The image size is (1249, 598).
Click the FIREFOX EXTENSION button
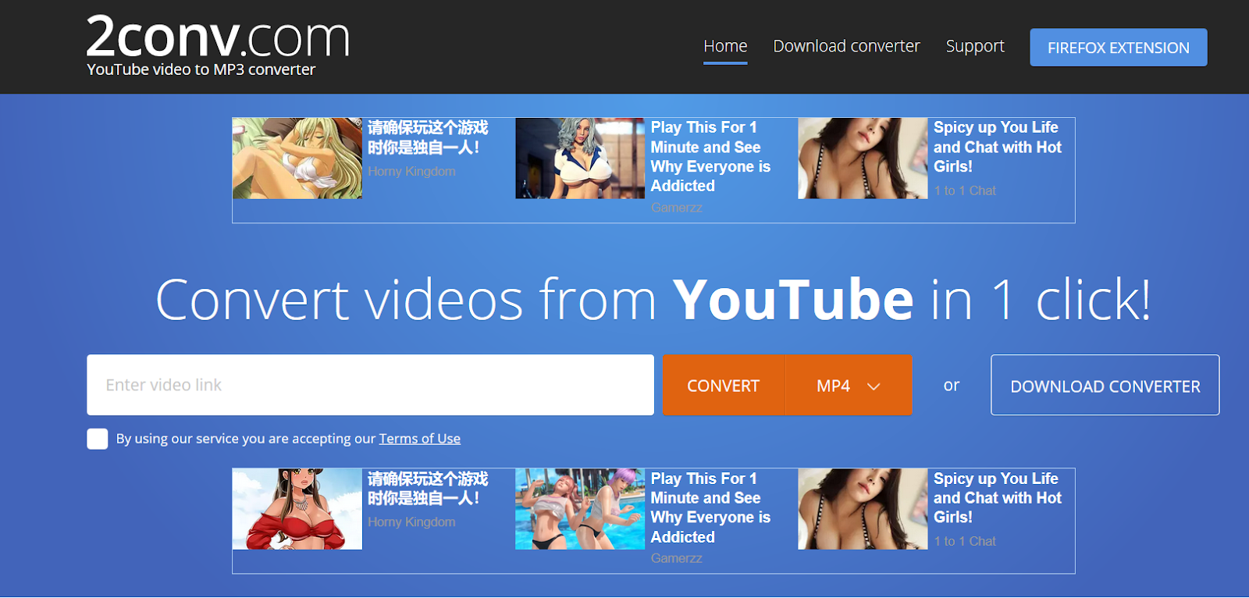1119,48
